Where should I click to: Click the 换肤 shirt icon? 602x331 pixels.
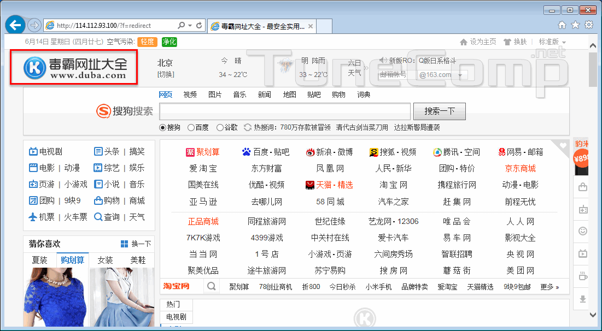[507, 42]
